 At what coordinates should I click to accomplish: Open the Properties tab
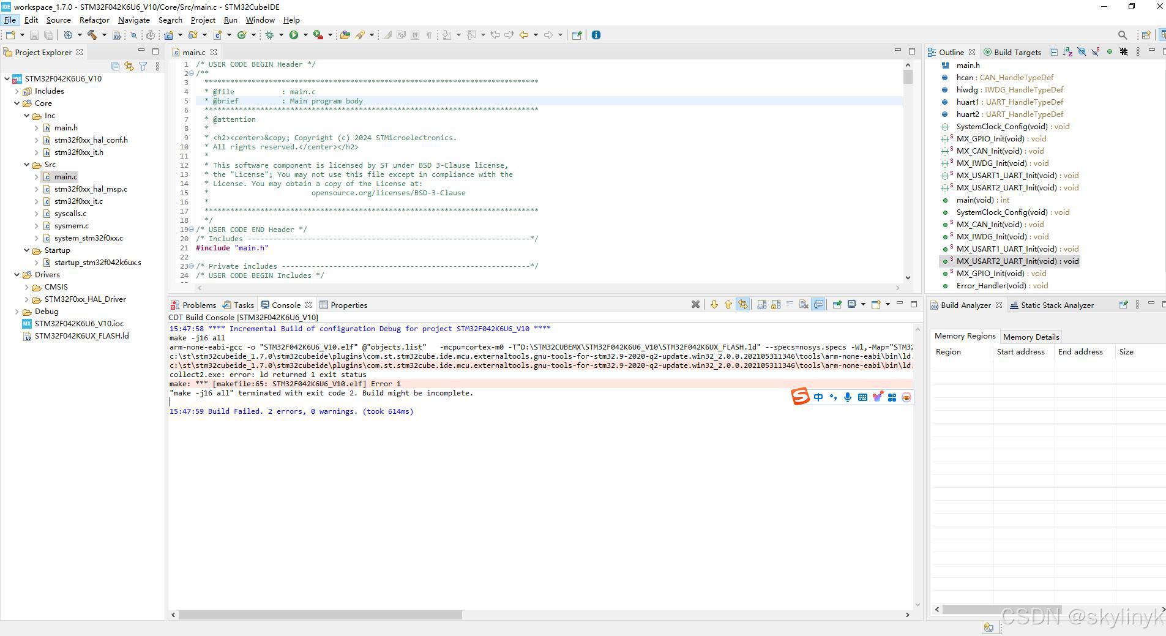tap(343, 305)
